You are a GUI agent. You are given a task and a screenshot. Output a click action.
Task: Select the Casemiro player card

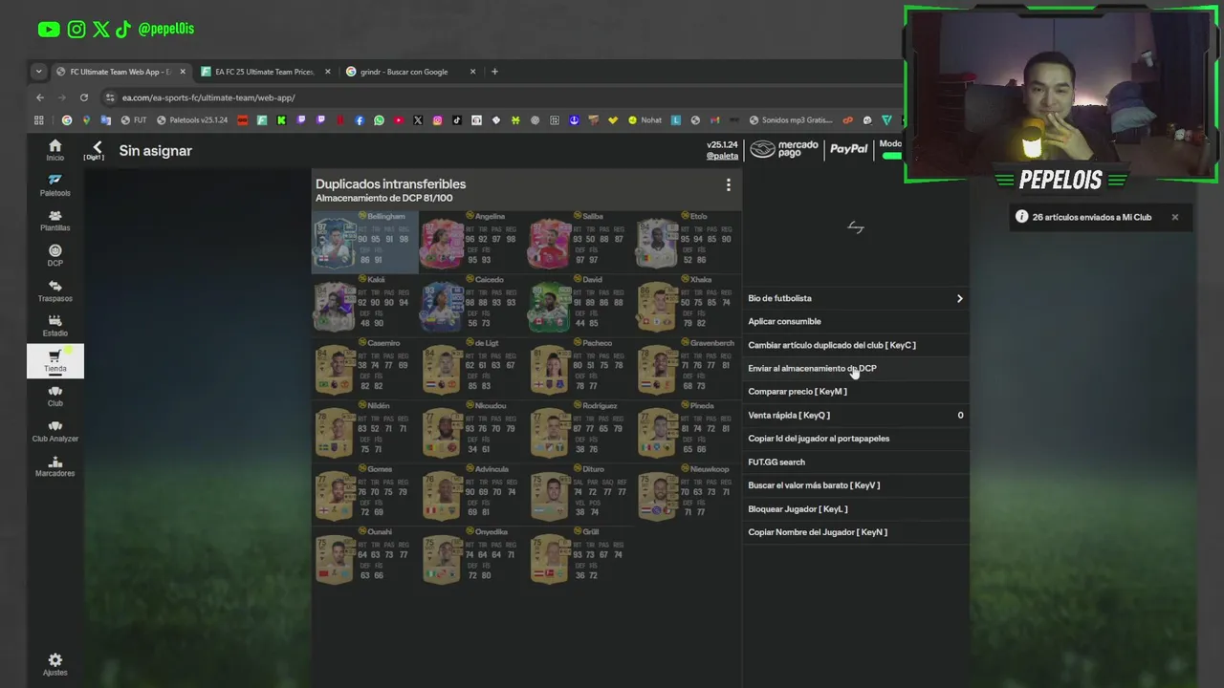point(364,368)
